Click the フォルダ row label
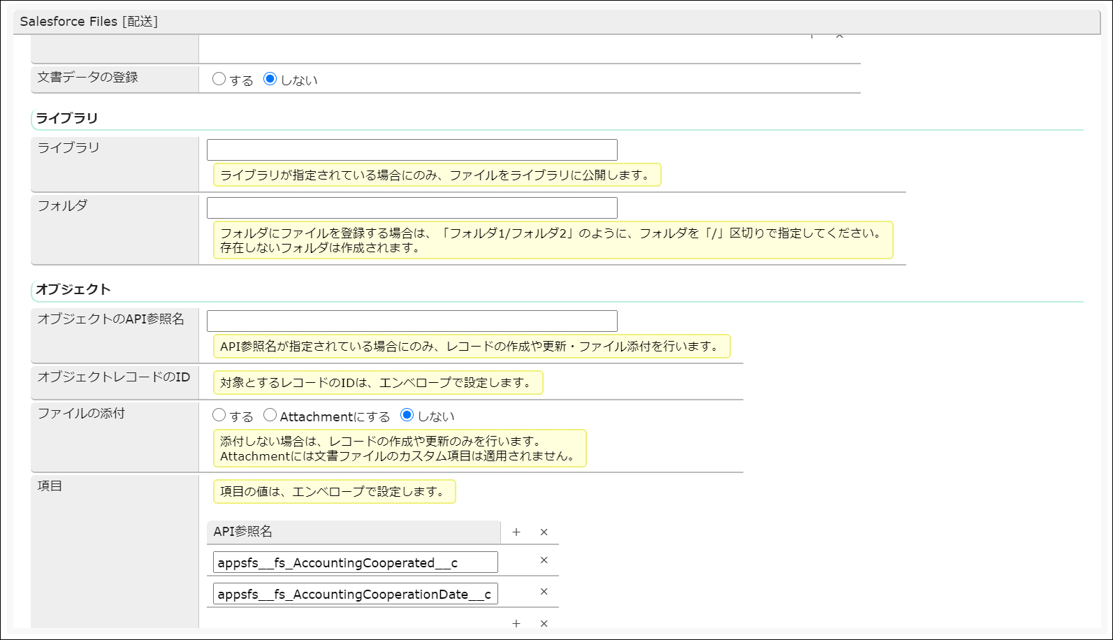Image resolution: width=1113 pixels, height=640 pixels. tap(62, 205)
